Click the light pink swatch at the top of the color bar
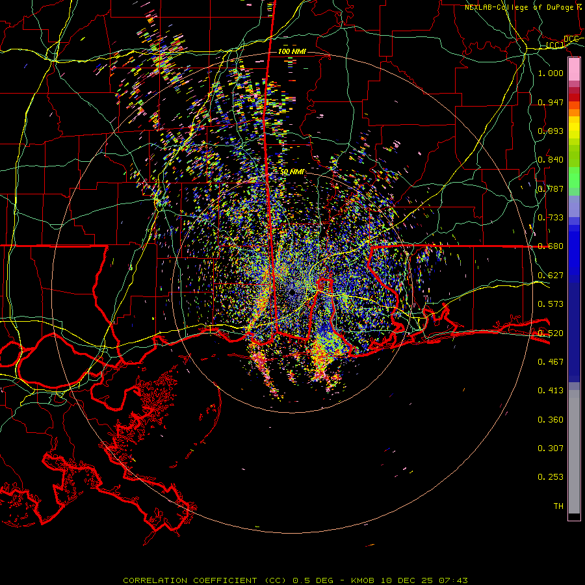 pyautogui.click(x=574, y=69)
